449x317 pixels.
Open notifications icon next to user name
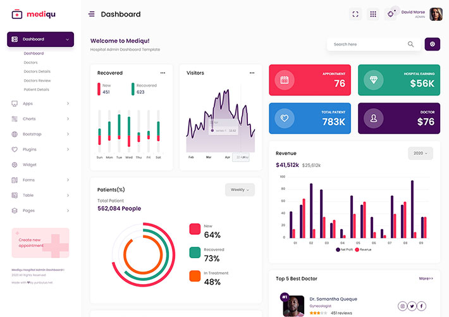click(x=391, y=14)
